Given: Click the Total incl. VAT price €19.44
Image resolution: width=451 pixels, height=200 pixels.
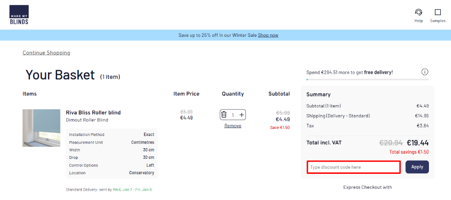Looking at the screenshot, I should (417, 143).
